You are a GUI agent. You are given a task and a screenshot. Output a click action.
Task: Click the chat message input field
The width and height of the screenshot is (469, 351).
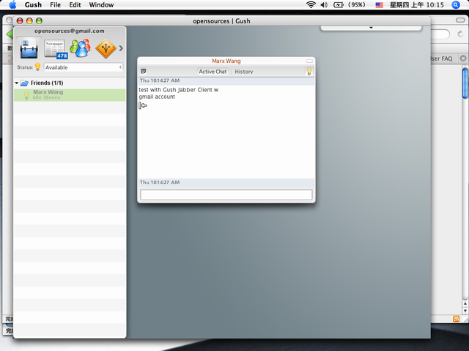226,195
